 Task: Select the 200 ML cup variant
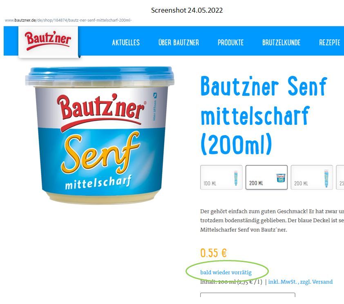click(266, 178)
